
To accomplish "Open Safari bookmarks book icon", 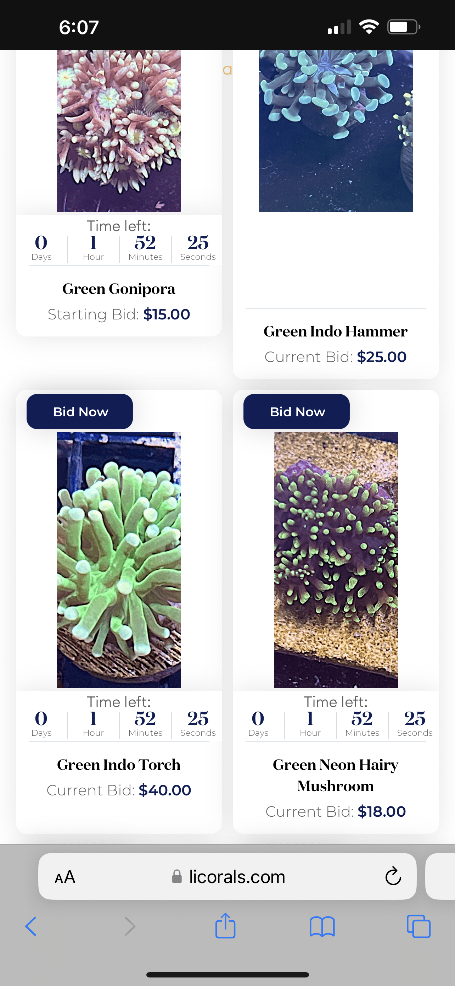I will pyautogui.click(x=322, y=926).
